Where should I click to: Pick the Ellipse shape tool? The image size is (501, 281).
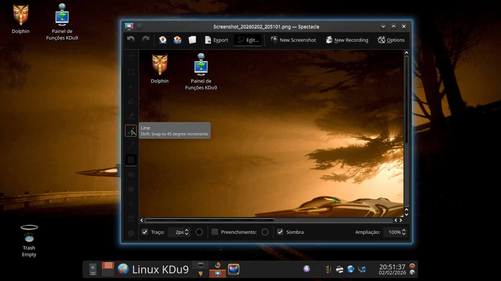[131, 175]
